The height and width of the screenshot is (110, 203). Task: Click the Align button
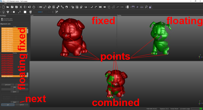pyautogui.click(x=15, y=87)
